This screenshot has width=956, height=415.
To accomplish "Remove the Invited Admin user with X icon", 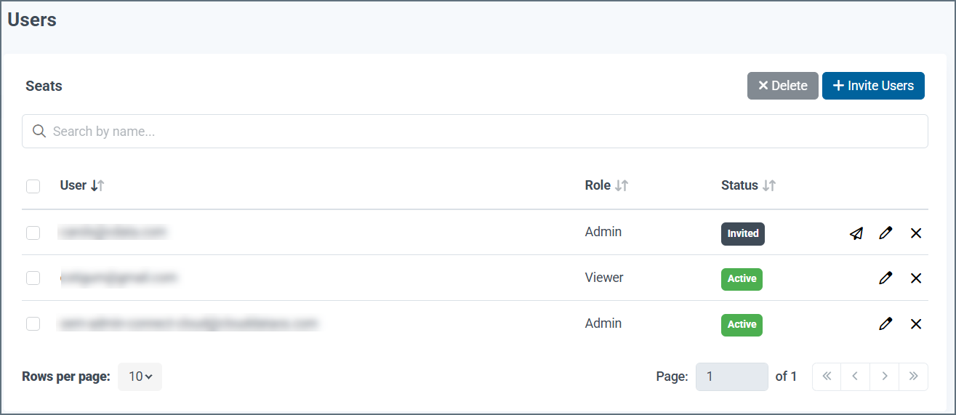I will [916, 233].
